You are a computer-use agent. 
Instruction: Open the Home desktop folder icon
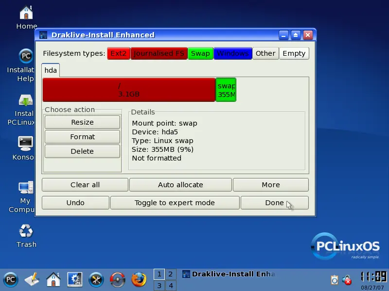pos(26,13)
